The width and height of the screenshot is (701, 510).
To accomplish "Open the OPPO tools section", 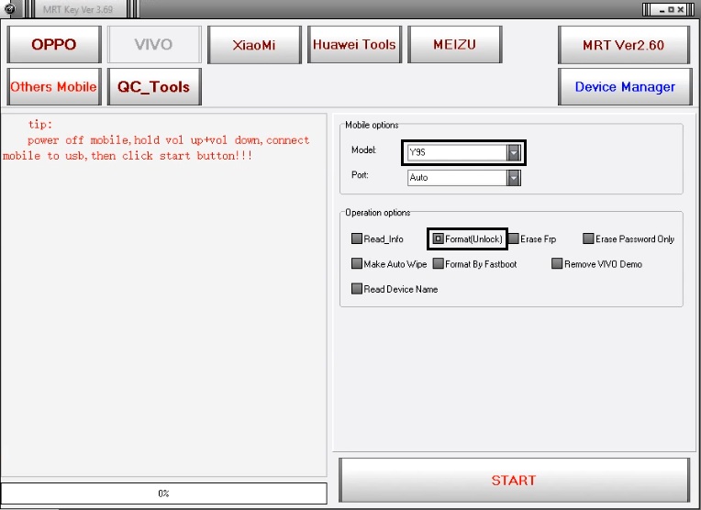I will click(54, 44).
